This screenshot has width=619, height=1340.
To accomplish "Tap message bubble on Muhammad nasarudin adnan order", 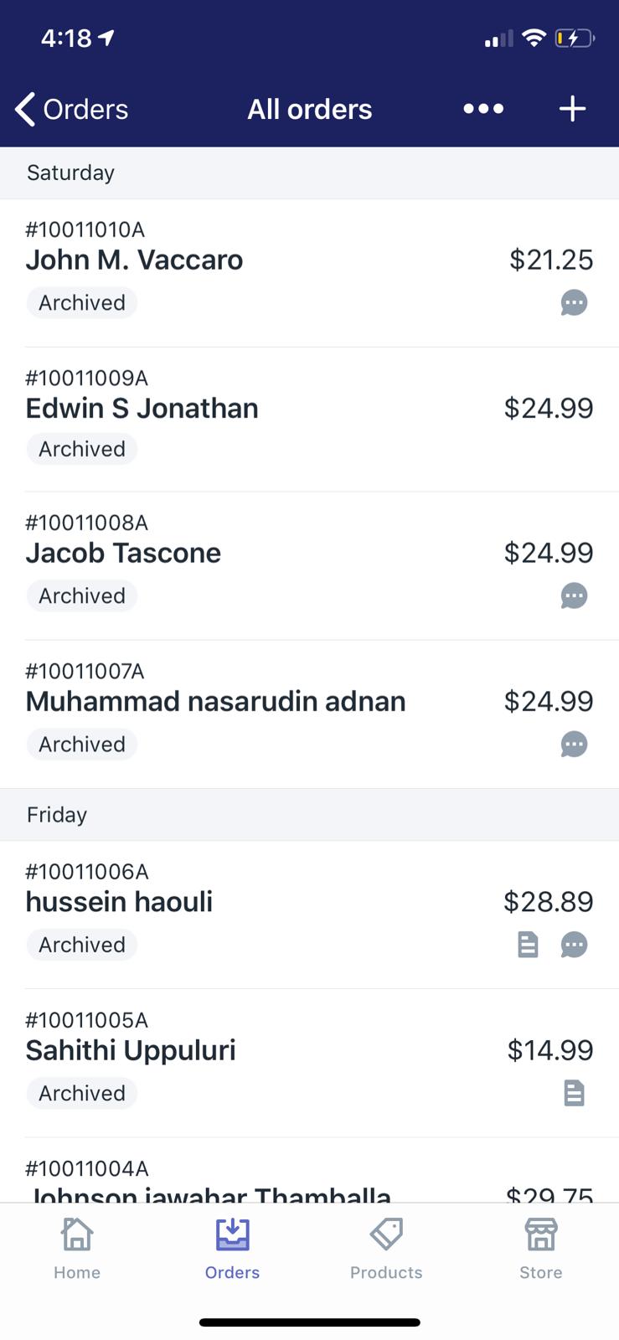I will pyautogui.click(x=574, y=744).
